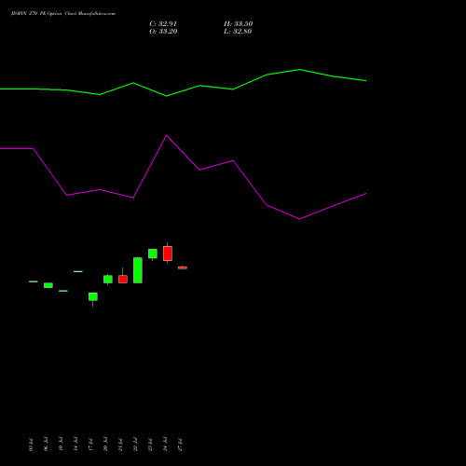Click the last small red candlestick
The width and height of the screenshot is (466, 466).
(183, 267)
